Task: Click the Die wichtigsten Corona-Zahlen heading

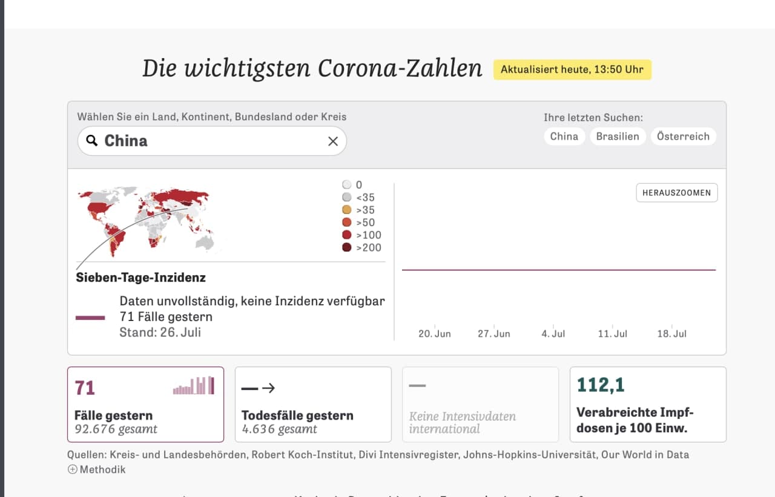Action: point(312,68)
